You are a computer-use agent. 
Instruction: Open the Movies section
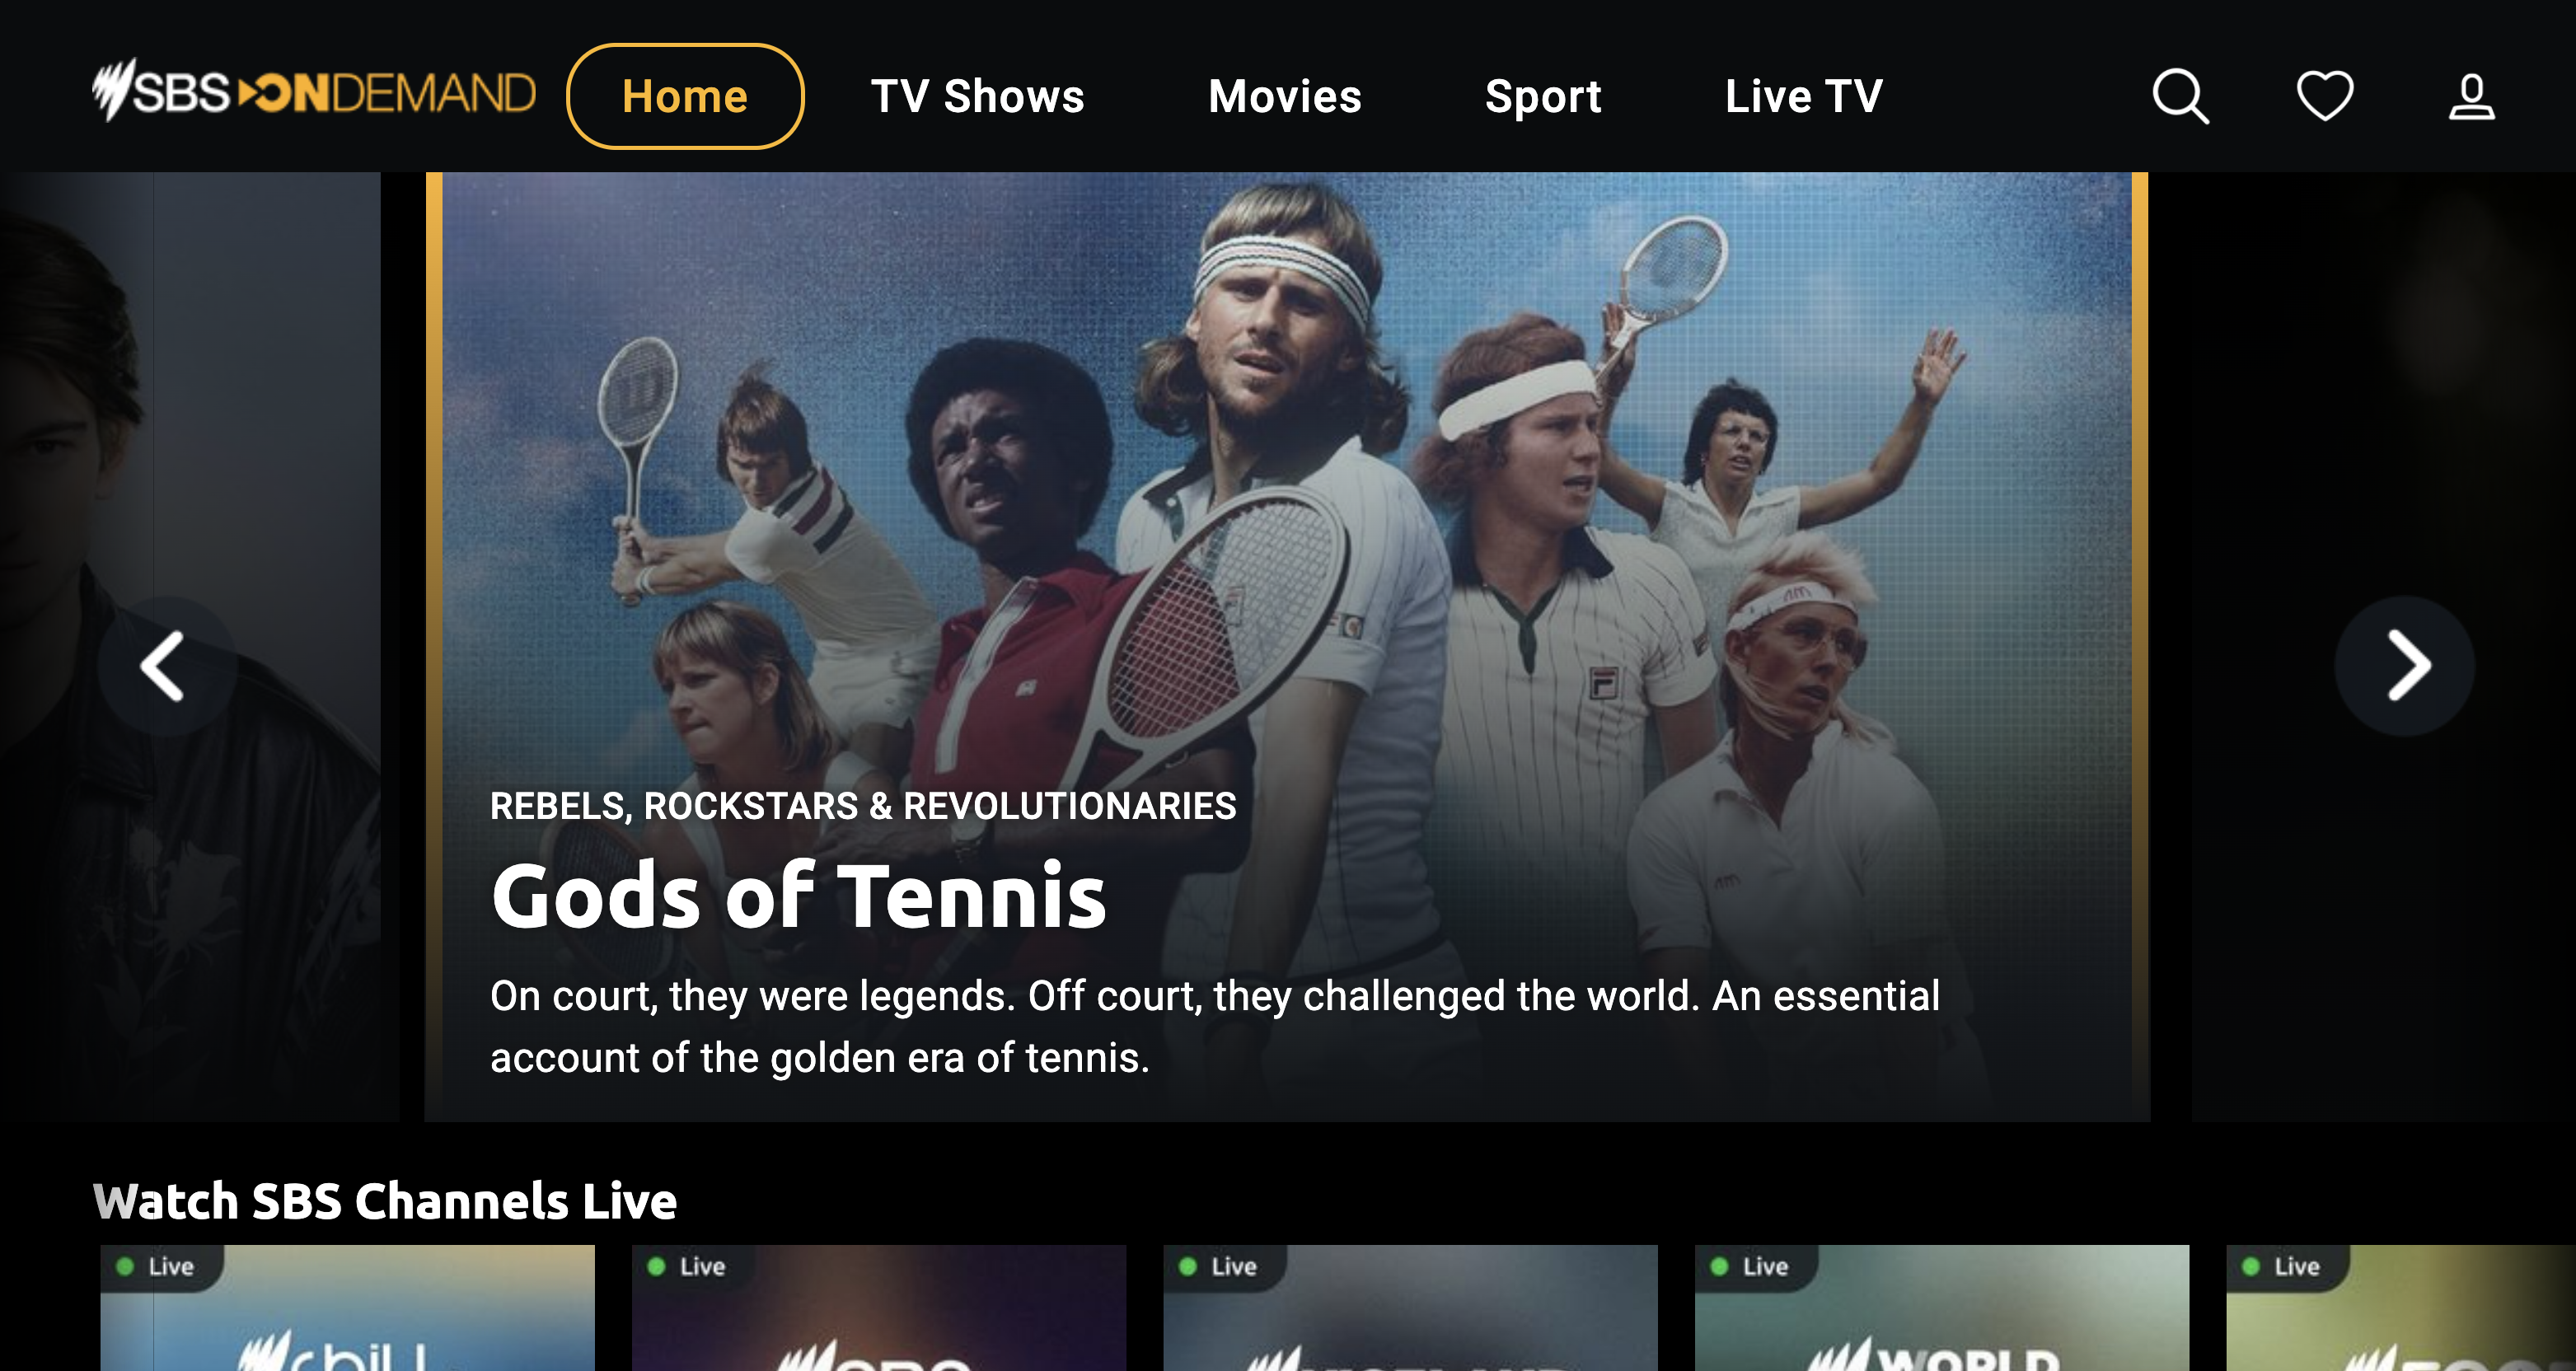click(1285, 96)
